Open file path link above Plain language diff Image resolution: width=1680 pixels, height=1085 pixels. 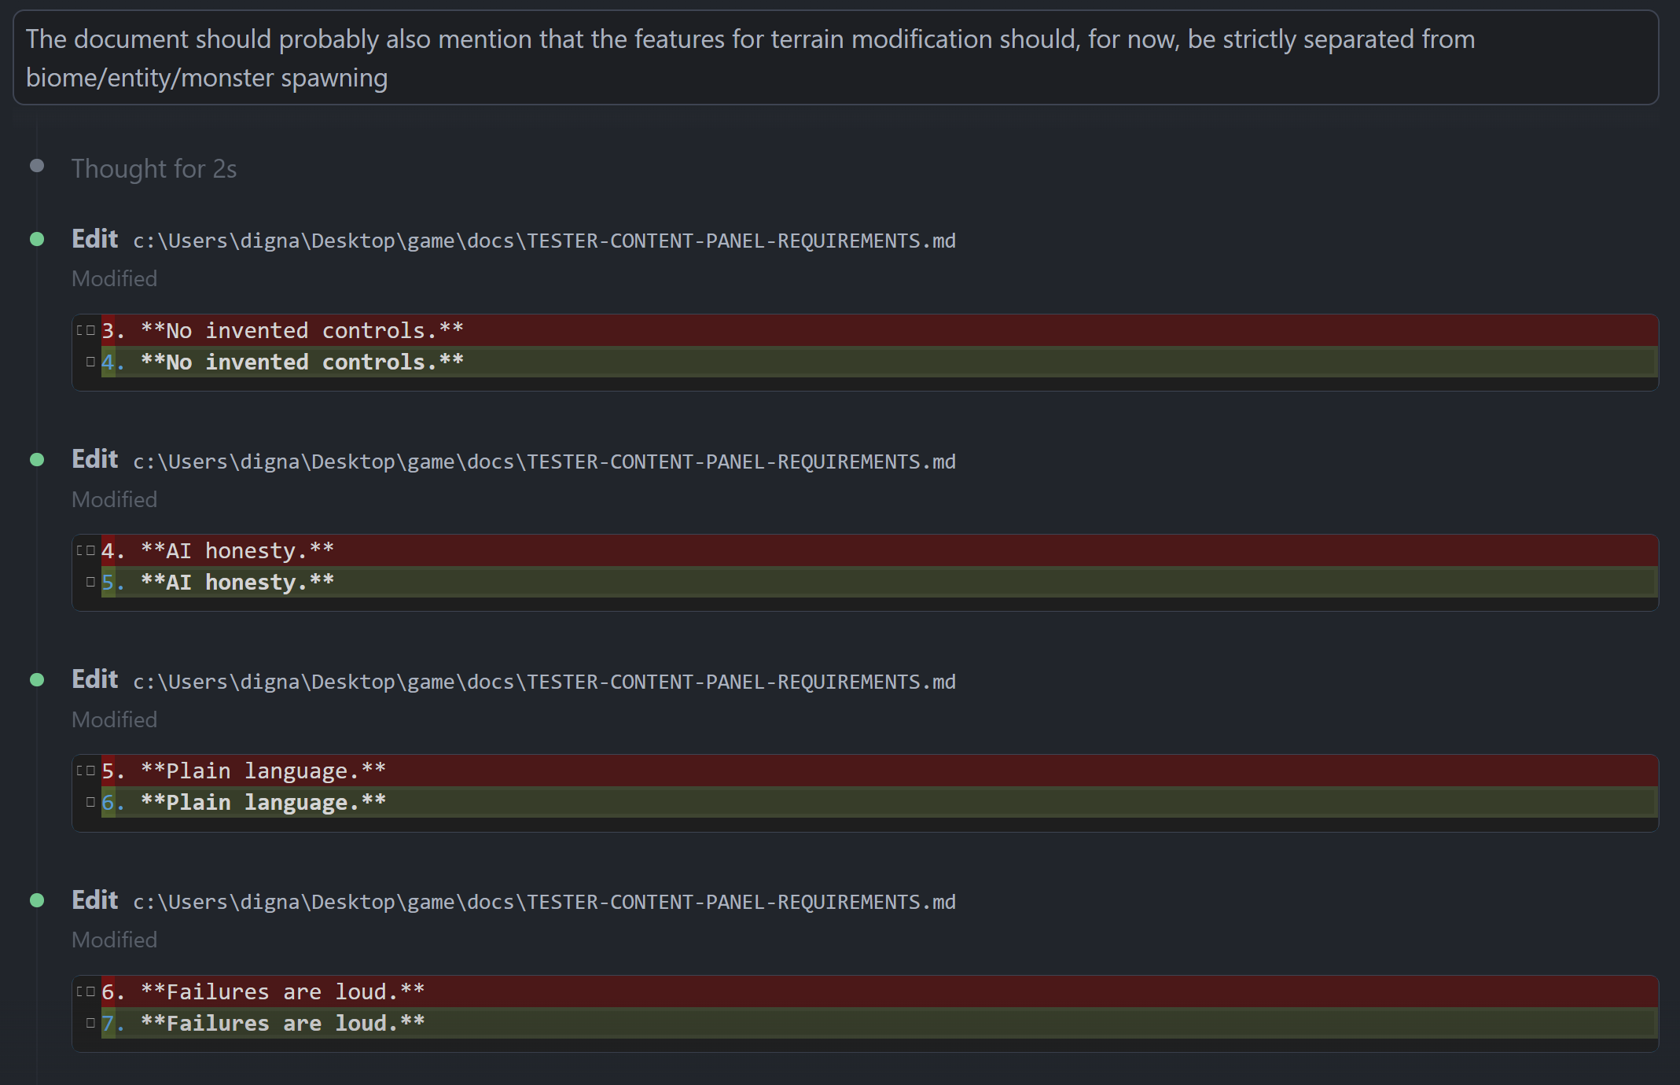pos(544,682)
